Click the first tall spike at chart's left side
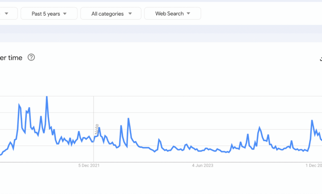This screenshot has width=322, height=194. point(19,105)
